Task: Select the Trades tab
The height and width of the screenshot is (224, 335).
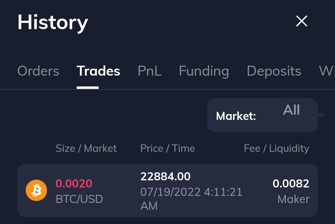Action: coord(98,71)
